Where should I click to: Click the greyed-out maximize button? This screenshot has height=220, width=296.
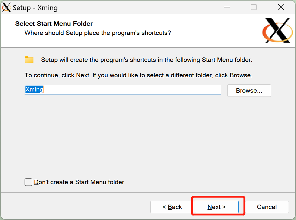254,7
